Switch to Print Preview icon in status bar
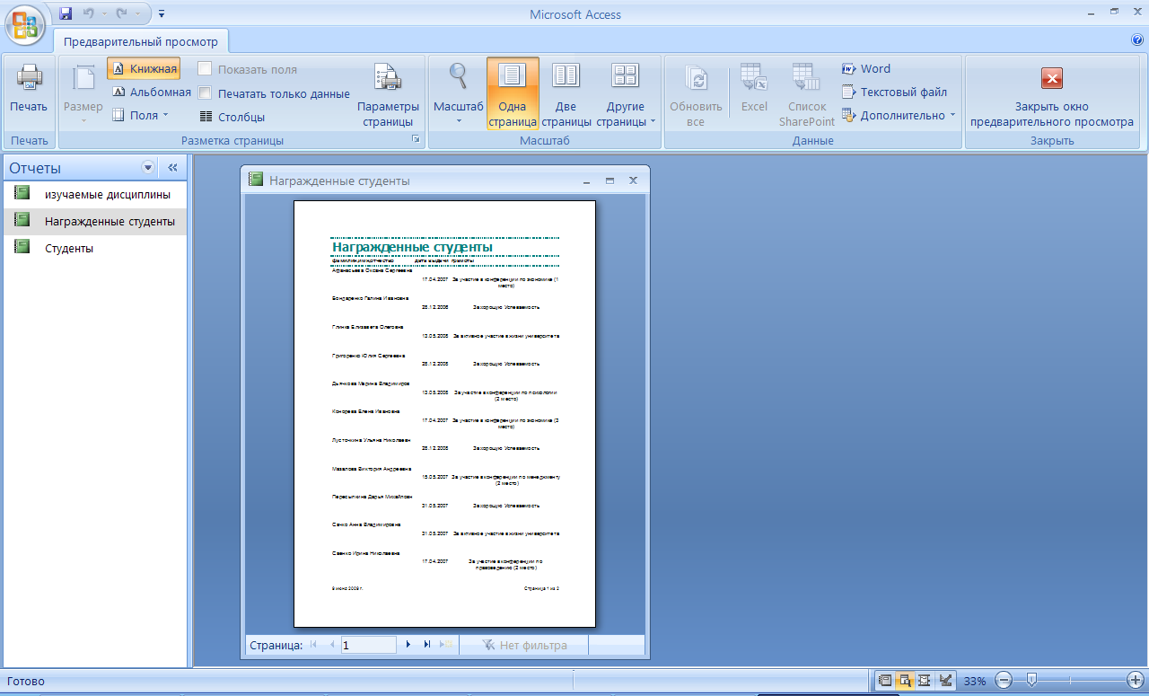The image size is (1149, 696). [x=905, y=681]
